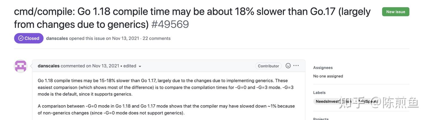Click the Projects sidebar heading
Screen dimensions: 430x120
tap(321, 119)
